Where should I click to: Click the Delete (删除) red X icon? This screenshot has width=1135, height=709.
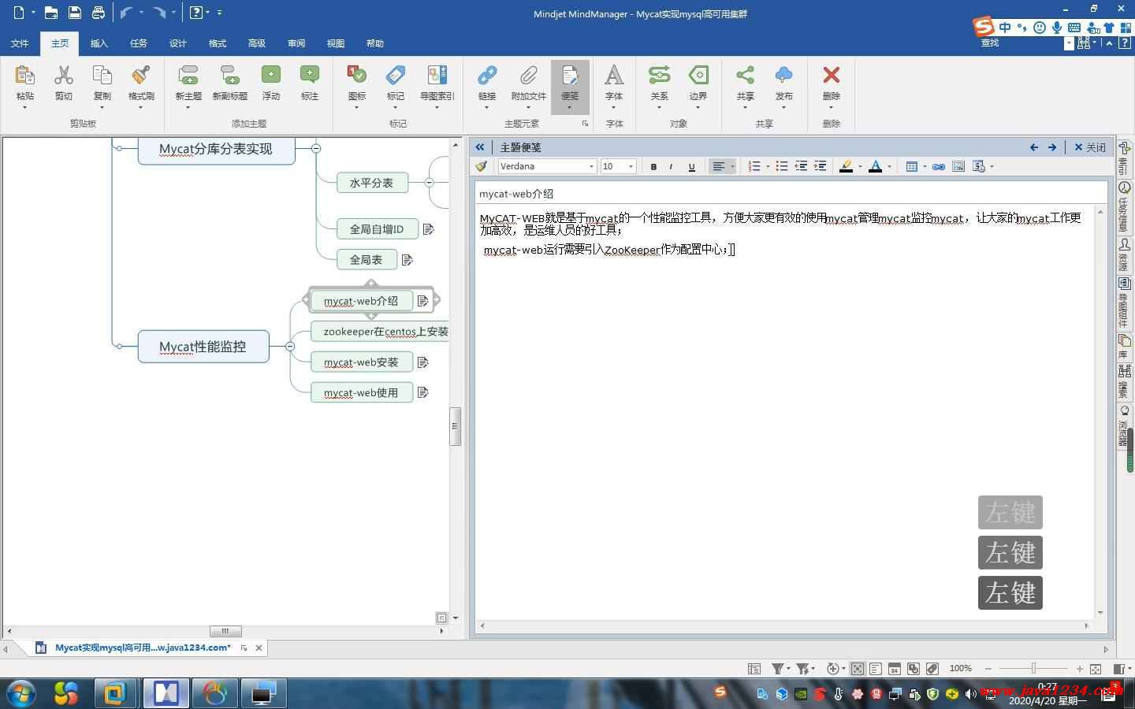click(x=831, y=76)
